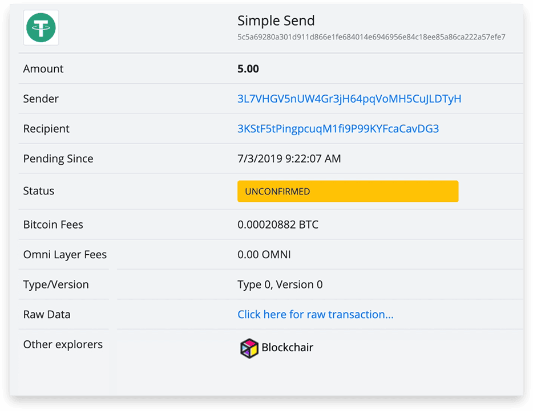Click the Recipient row label

click(46, 129)
